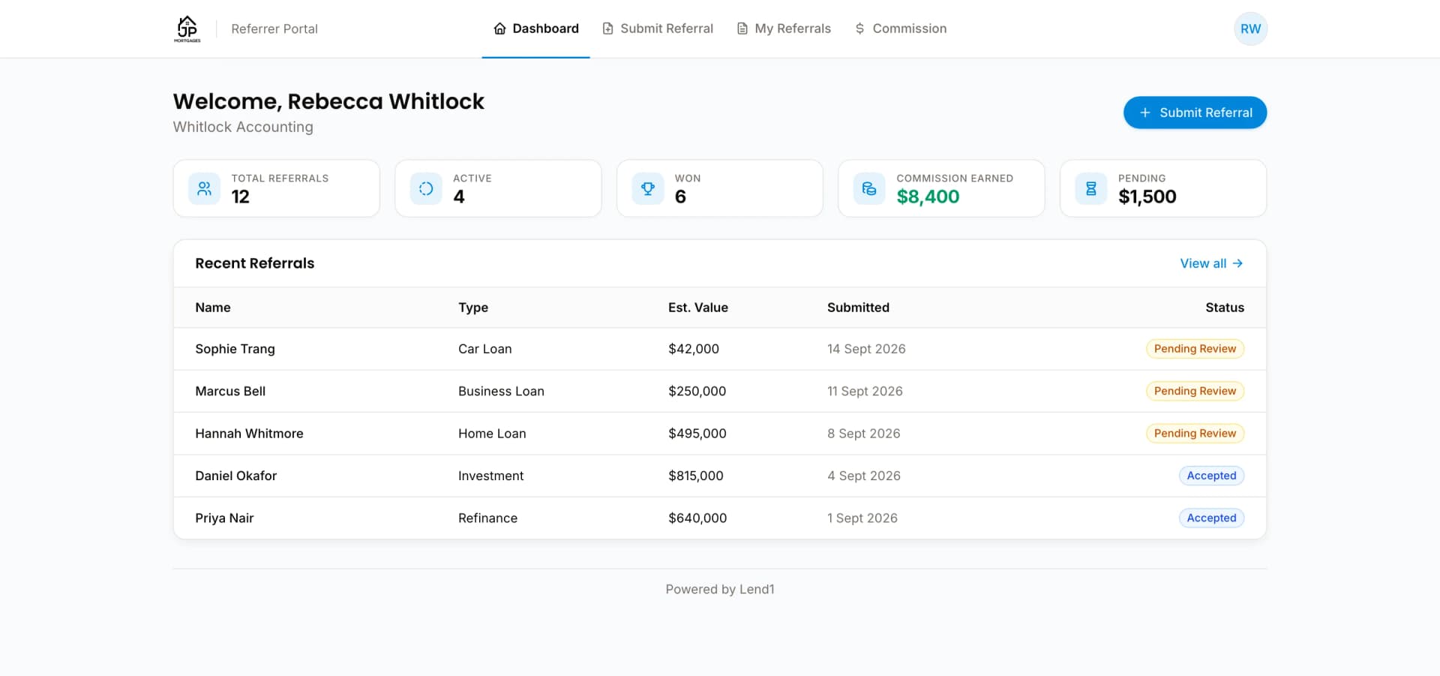Click the Total Referrals people icon
Viewport: 1440px width, 676px height.
204,188
